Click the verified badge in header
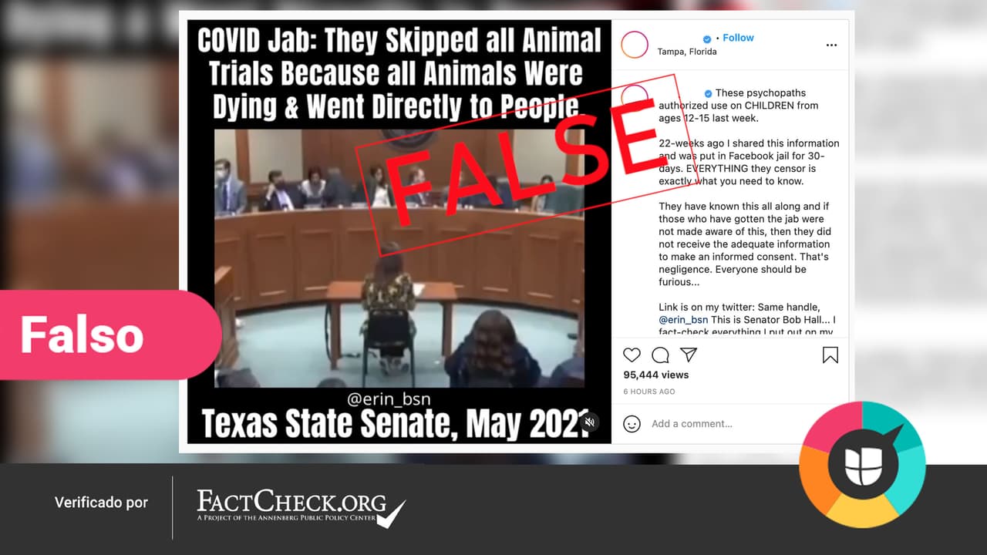This screenshot has height=555, width=987. point(707,39)
